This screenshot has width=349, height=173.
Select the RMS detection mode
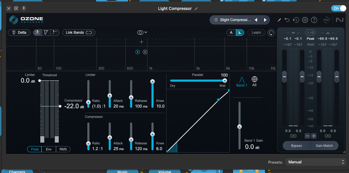click(x=63, y=149)
